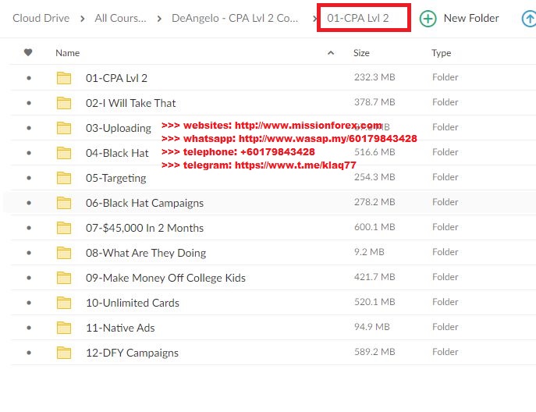536x412 pixels.
Task: Select the 04-Black Hat folder name
Action: pyautogui.click(x=117, y=153)
